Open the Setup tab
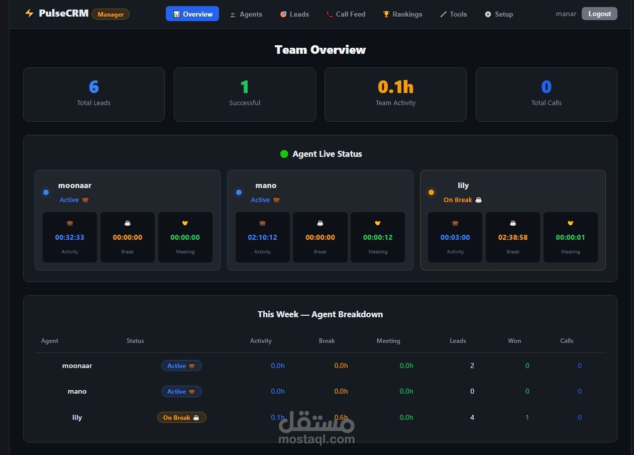Screen dimensions: 634x455 (498, 14)
